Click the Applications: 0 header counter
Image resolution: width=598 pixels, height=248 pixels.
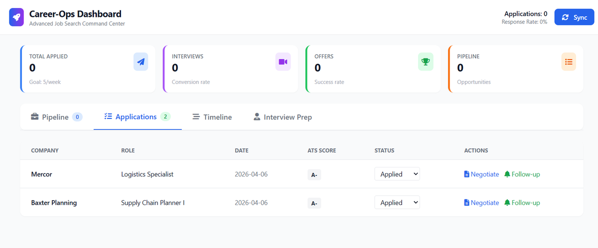coord(526,14)
